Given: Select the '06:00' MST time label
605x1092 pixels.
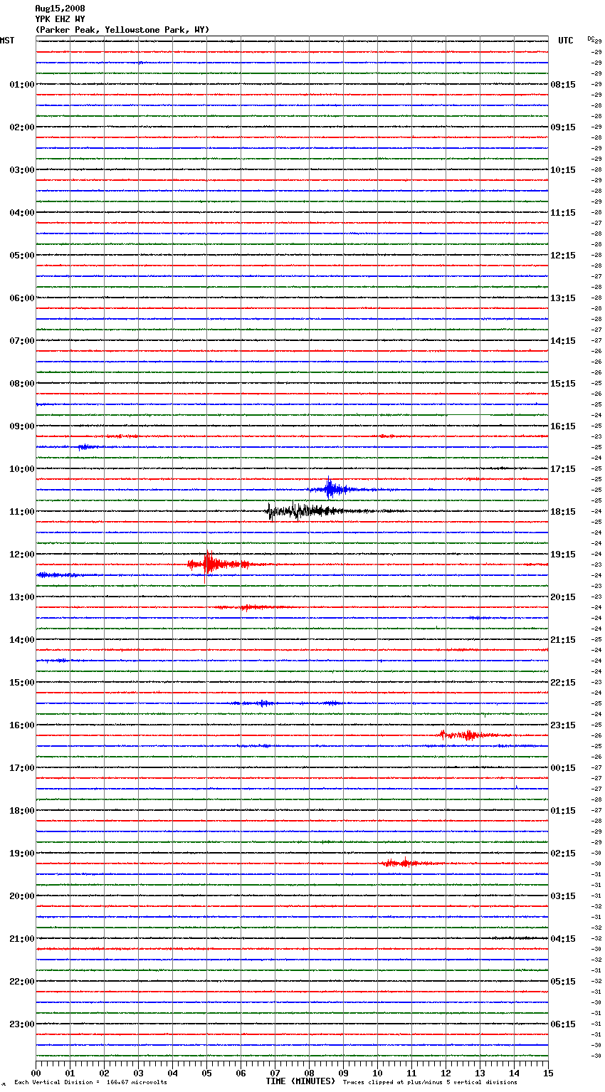Looking at the screenshot, I should pos(22,298).
